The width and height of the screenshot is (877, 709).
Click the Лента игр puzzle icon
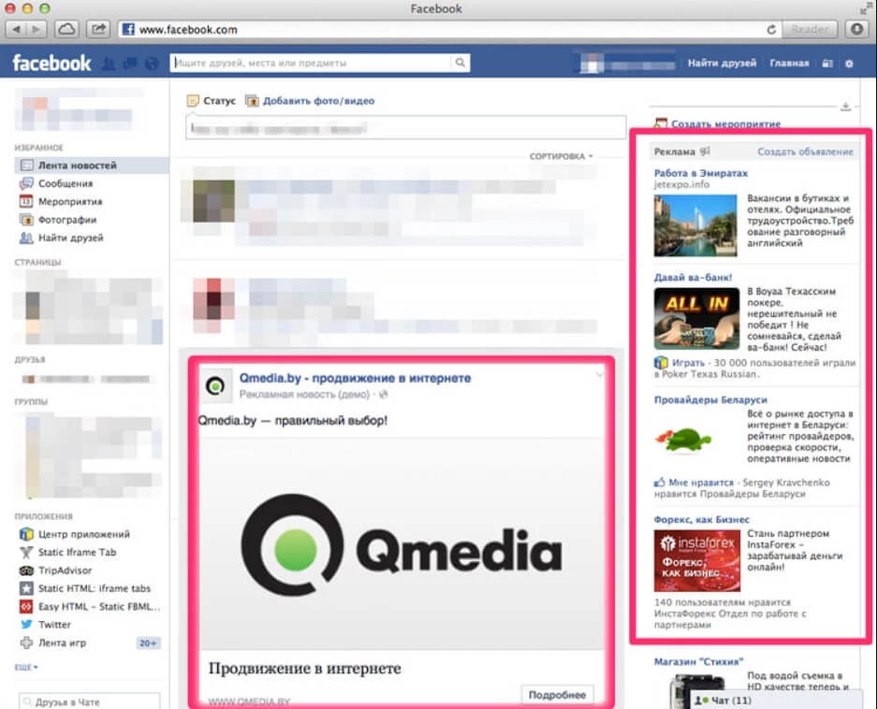tap(26, 643)
